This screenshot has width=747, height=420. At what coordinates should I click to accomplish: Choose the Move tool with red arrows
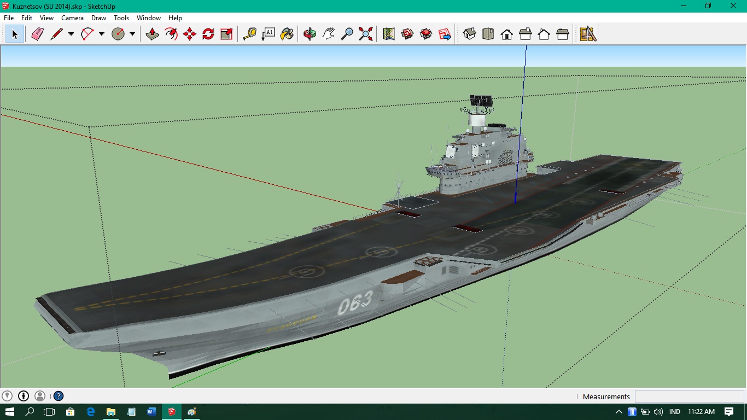(190, 34)
